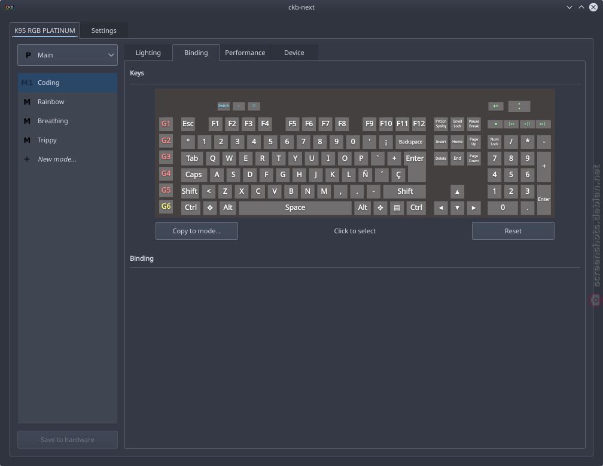Screen dimensions: 603x466
Task: Select the Ç key
Action: [398, 175]
